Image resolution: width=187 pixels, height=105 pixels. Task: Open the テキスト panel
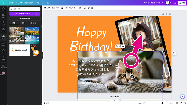click(4, 23)
